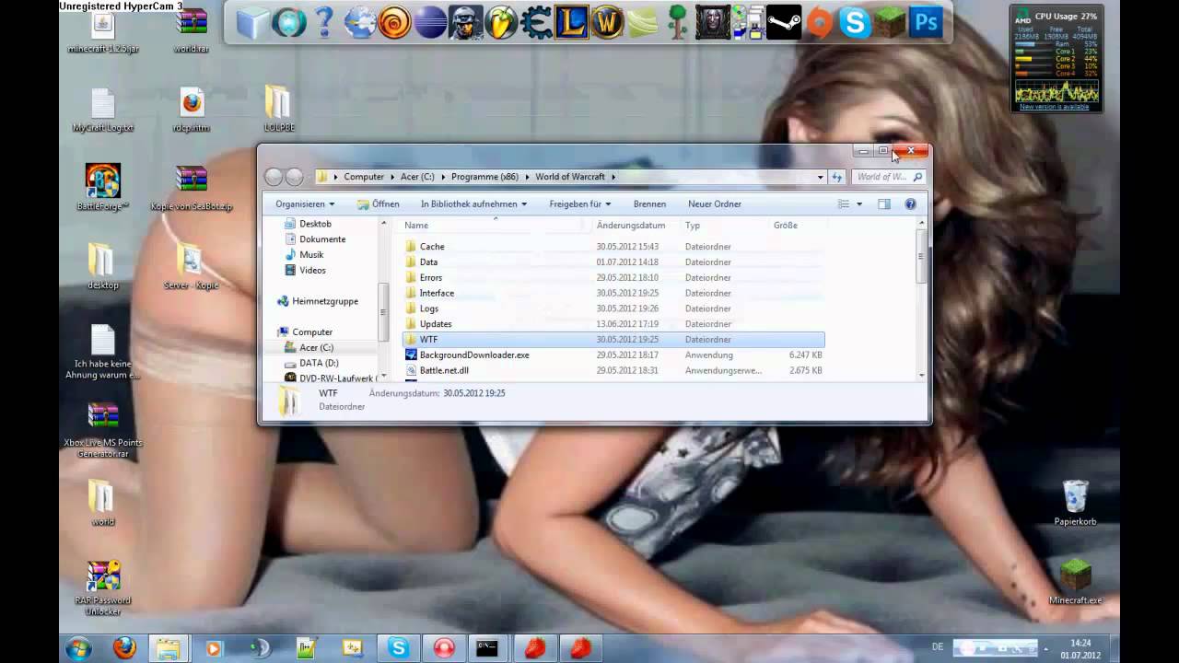This screenshot has width=1179, height=663.
Task: Click the DE language indicator in tray
Action: pos(938,647)
